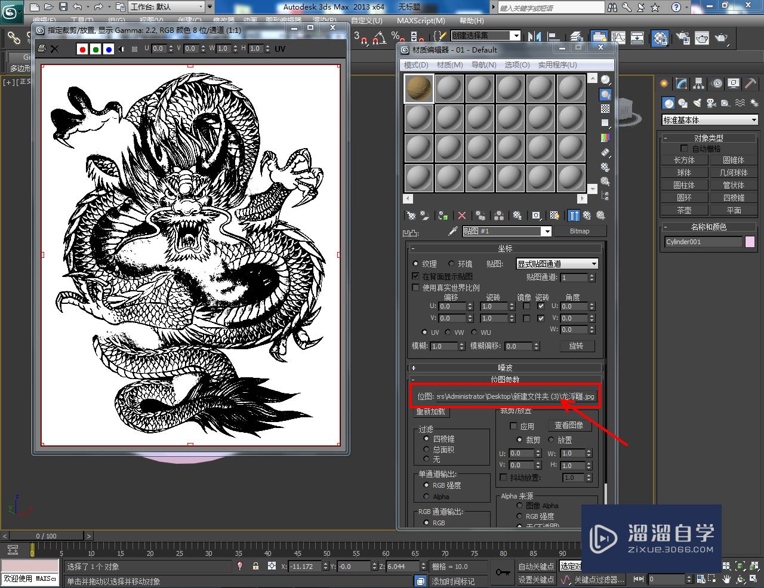Screen dimensions: 764x588
Task: Toggle the Backlight icon in material editor
Action: point(605,94)
